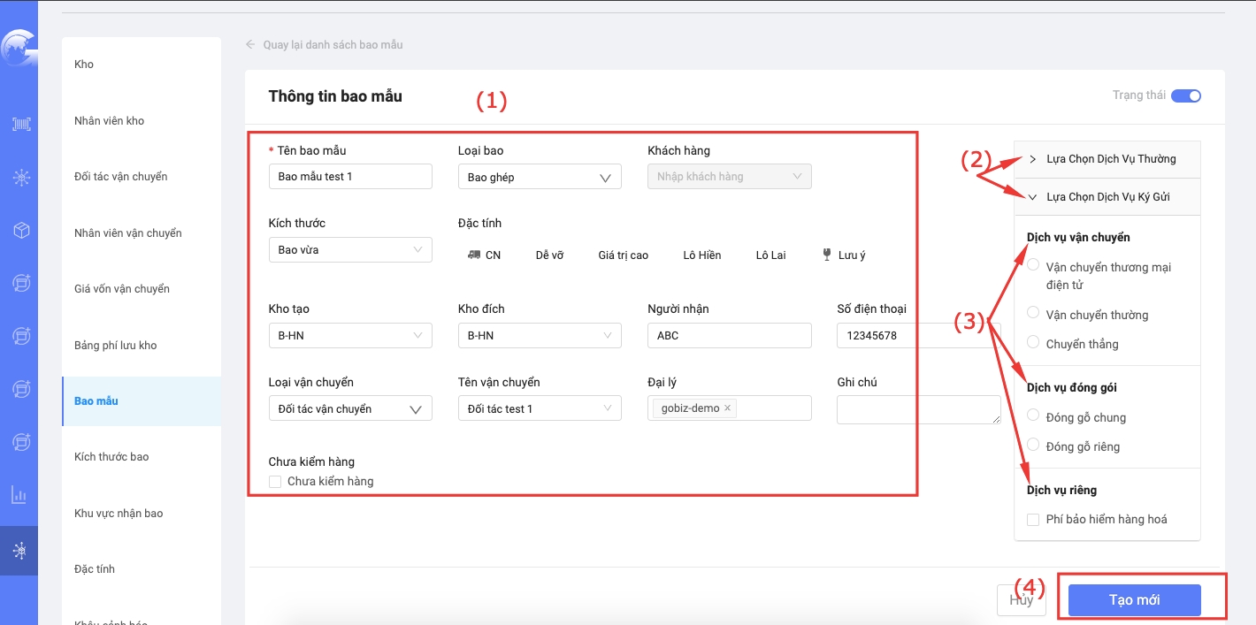Click the package box sidebar icon
The height and width of the screenshot is (625, 1256).
pyautogui.click(x=20, y=230)
